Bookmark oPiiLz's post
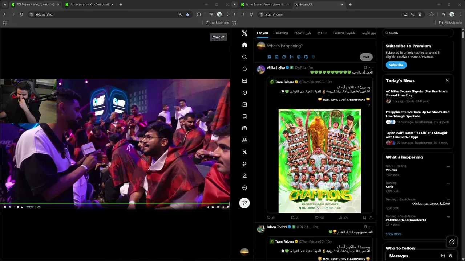 pyautogui.click(x=364, y=218)
